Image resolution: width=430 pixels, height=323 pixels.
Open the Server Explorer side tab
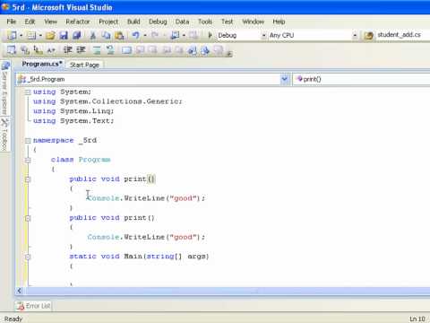(x=4, y=88)
